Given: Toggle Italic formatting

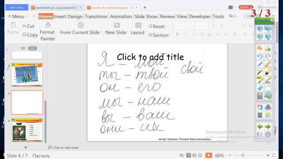Looking at the screenshot, I should coord(185,34).
